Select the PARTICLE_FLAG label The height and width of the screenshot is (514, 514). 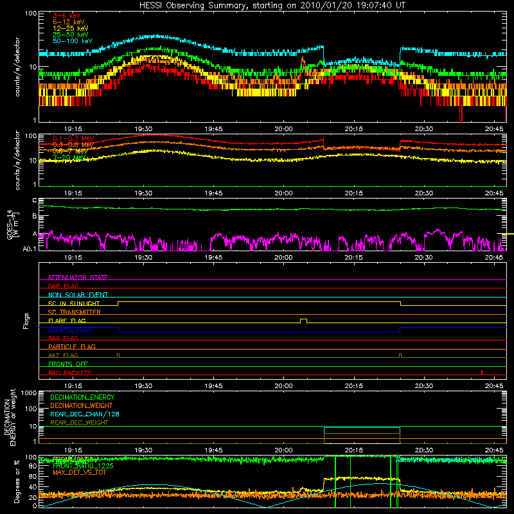click(x=72, y=346)
